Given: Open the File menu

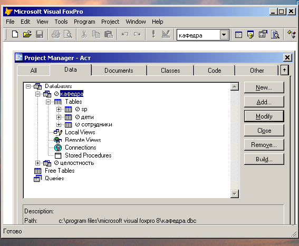Looking at the screenshot, I should click(10, 22).
